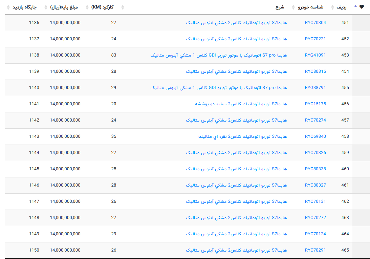The height and width of the screenshot is (259, 370).
Task: Click the heart favorites column header icon
Action: [362, 7]
